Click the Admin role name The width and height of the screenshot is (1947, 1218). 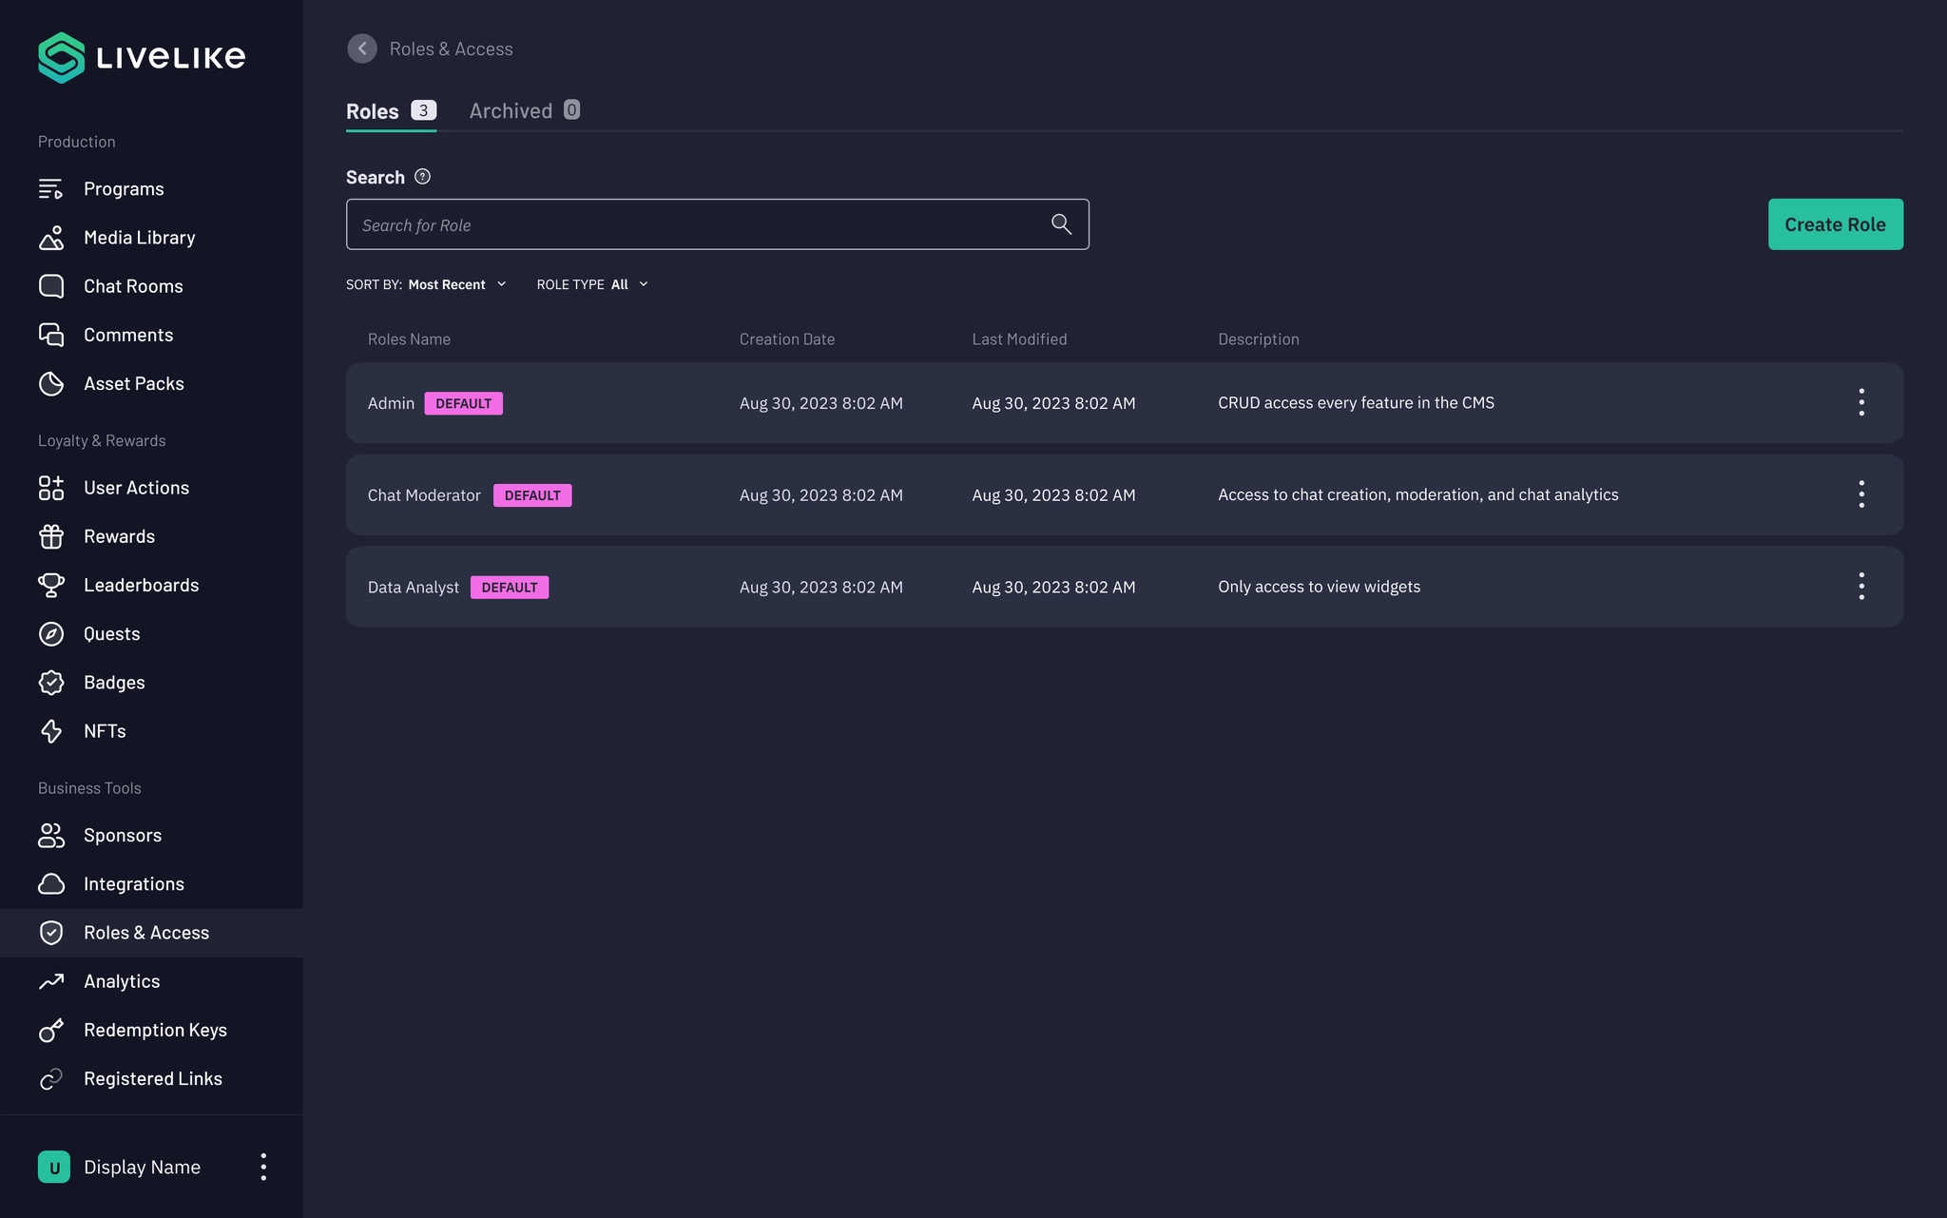point(391,403)
